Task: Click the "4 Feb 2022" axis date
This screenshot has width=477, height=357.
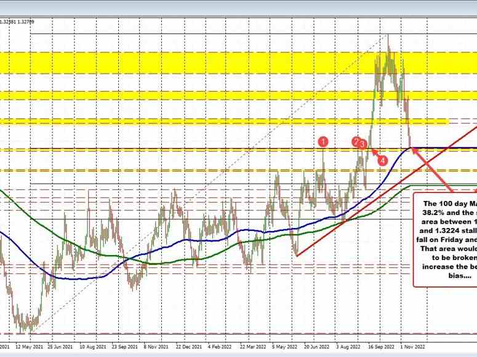Action: [220, 347]
